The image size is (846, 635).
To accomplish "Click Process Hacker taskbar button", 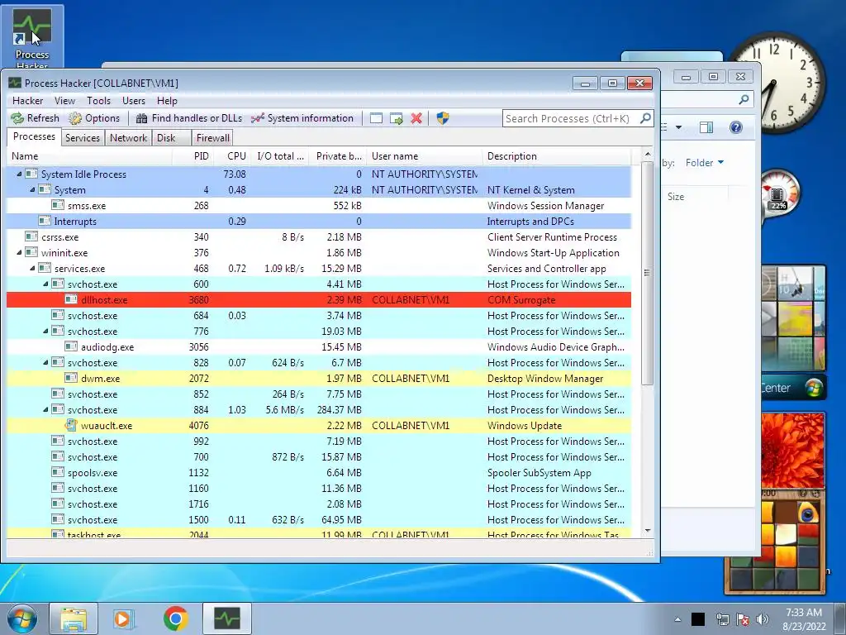I will click(x=226, y=618).
